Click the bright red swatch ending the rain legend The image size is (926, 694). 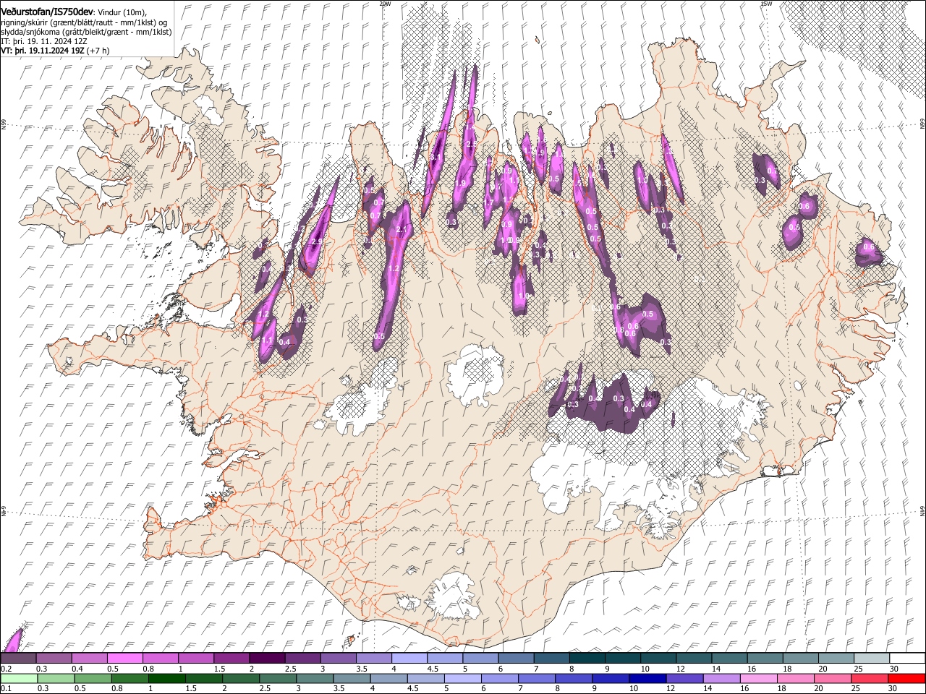[907, 678]
